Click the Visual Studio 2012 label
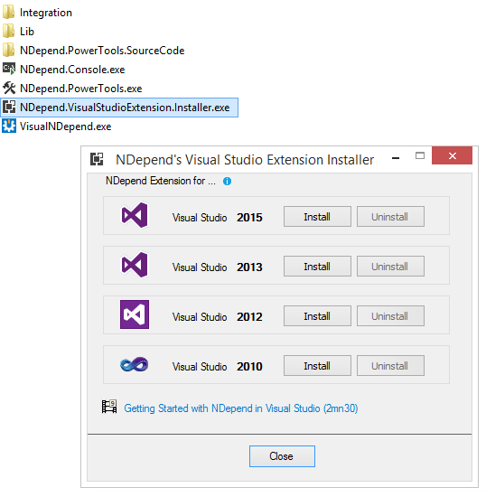486x497 pixels. (217, 316)
